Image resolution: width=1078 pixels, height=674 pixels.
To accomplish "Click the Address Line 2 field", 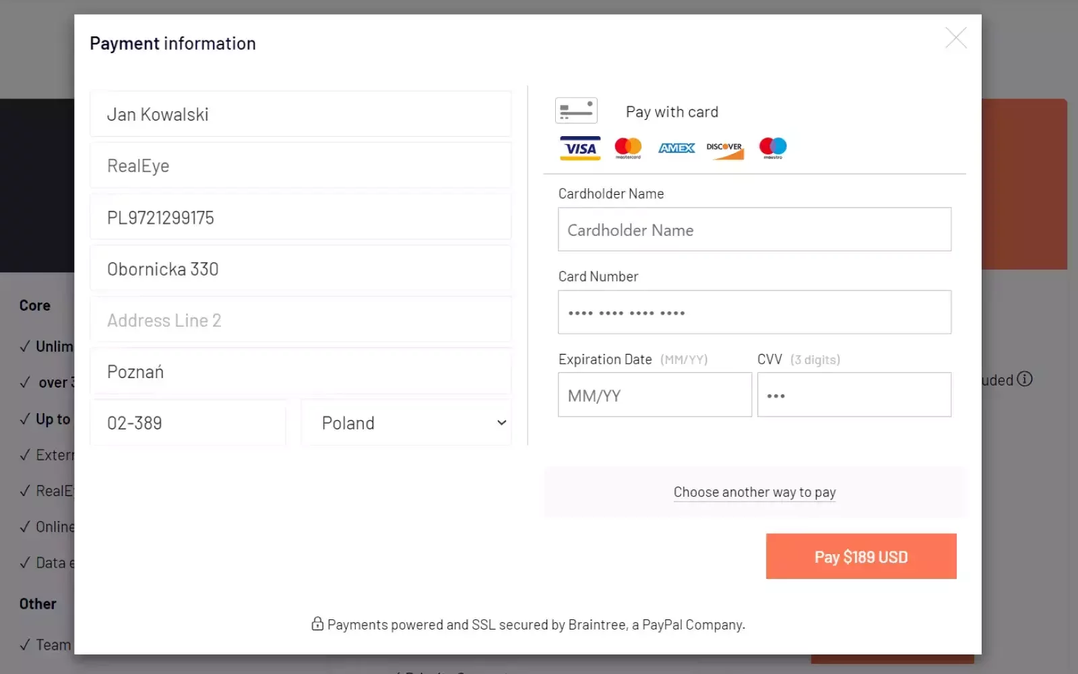I will 300,320.
